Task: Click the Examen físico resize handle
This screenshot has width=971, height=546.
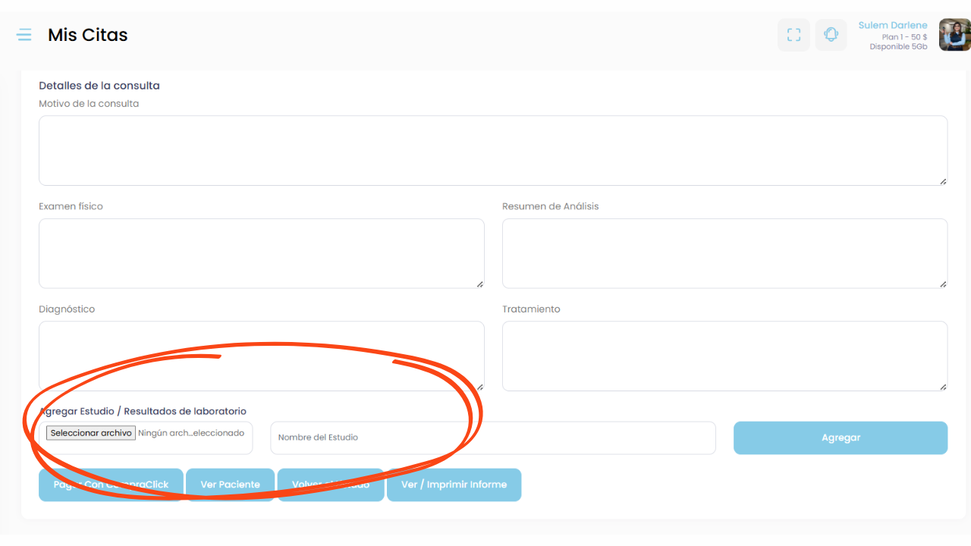Action: (x=480, y=284)
